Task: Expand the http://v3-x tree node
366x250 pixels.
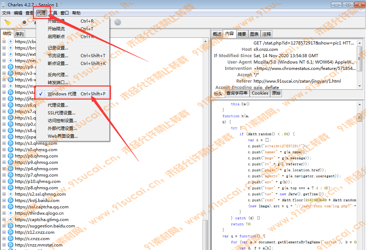Action: 4,73
